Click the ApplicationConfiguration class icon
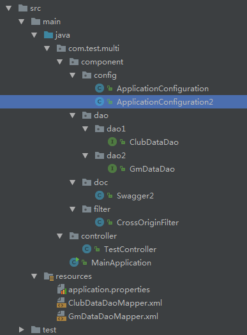Screen dimensions: 247x335 [x=100, y=88]
